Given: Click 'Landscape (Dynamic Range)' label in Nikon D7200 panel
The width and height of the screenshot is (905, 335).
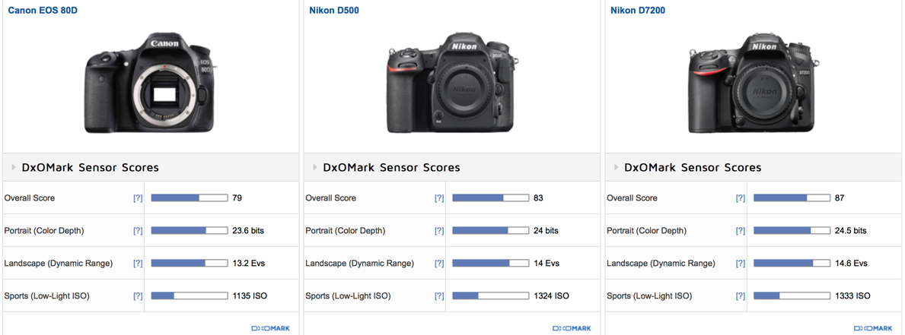Looking at the screenshot, I should [661, 264].
